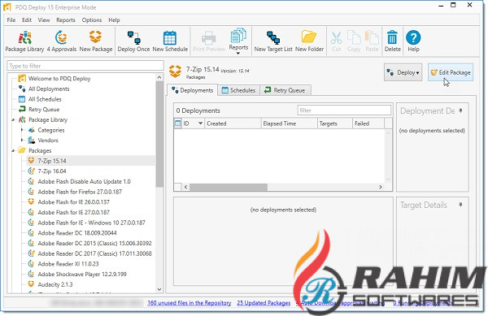
Task: Focus the Type to filter box
Action: tap(85, 66)
